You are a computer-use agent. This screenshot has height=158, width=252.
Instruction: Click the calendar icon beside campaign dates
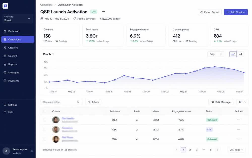tap(42, 19)
